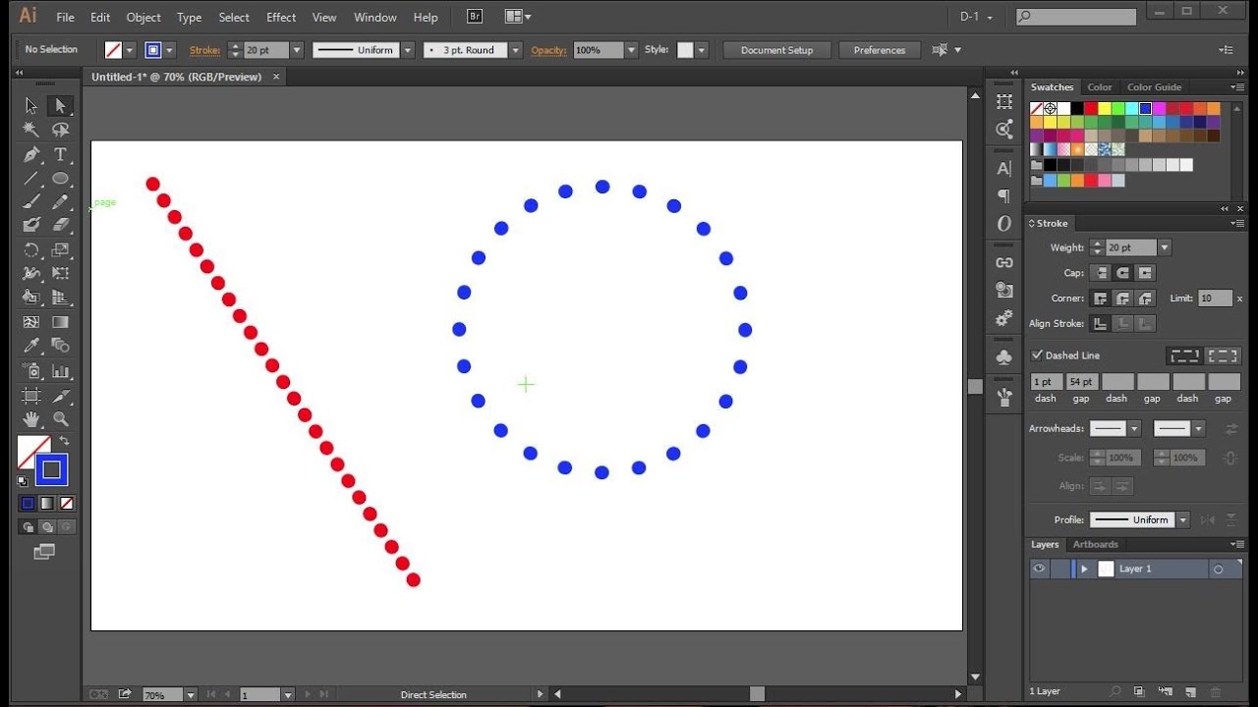This screenshot has width=1258, height=707.
Task: Select the Eraser tool
Action: coord(61,226)
